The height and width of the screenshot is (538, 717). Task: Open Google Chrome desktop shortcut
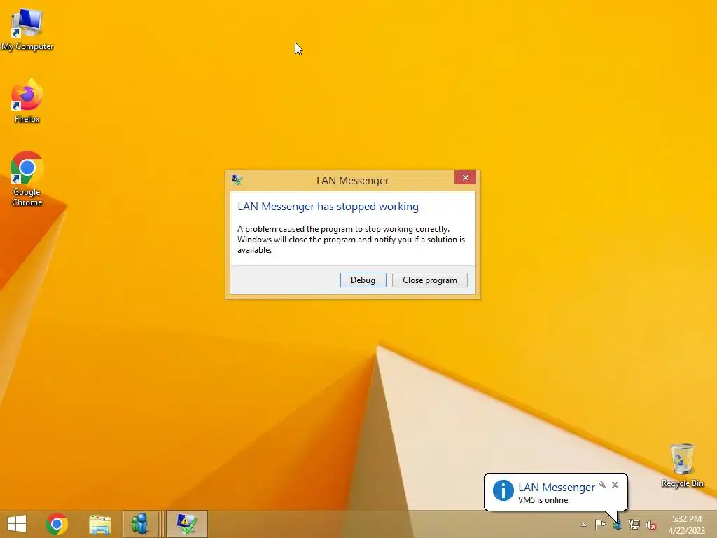(x=27, y=179)
